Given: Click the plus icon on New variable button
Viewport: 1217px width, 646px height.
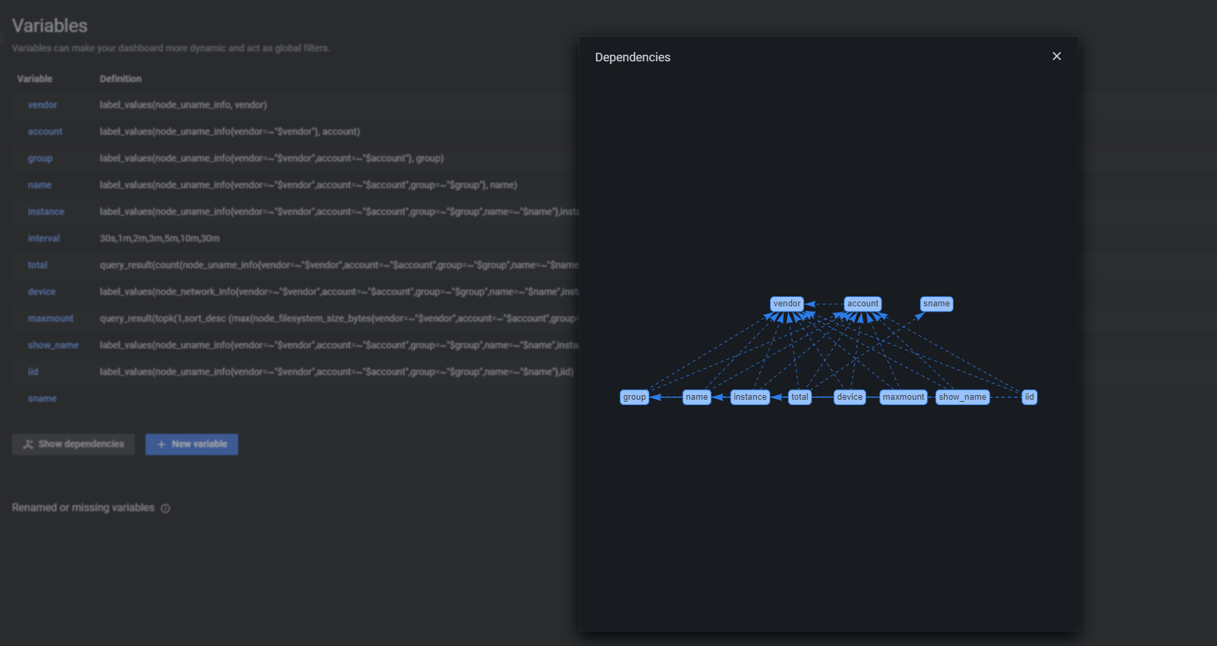Looking at the screenshot, I should pos(161,444).
